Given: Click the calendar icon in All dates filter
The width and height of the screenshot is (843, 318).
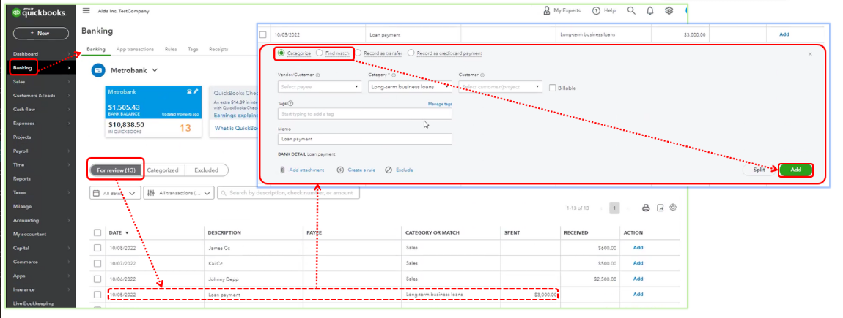Looking at the screenshot, I should (x=96, y=193).
